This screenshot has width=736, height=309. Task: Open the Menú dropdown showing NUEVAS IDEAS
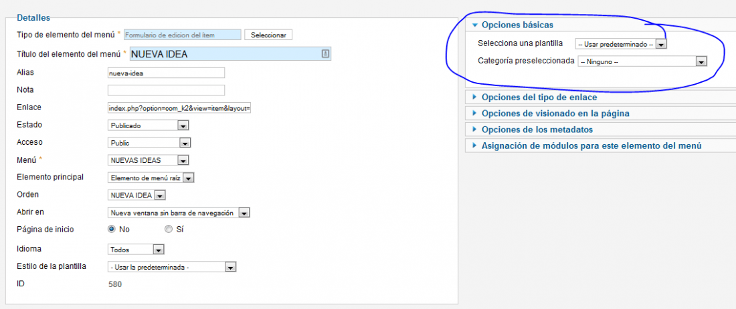(149, 160)
